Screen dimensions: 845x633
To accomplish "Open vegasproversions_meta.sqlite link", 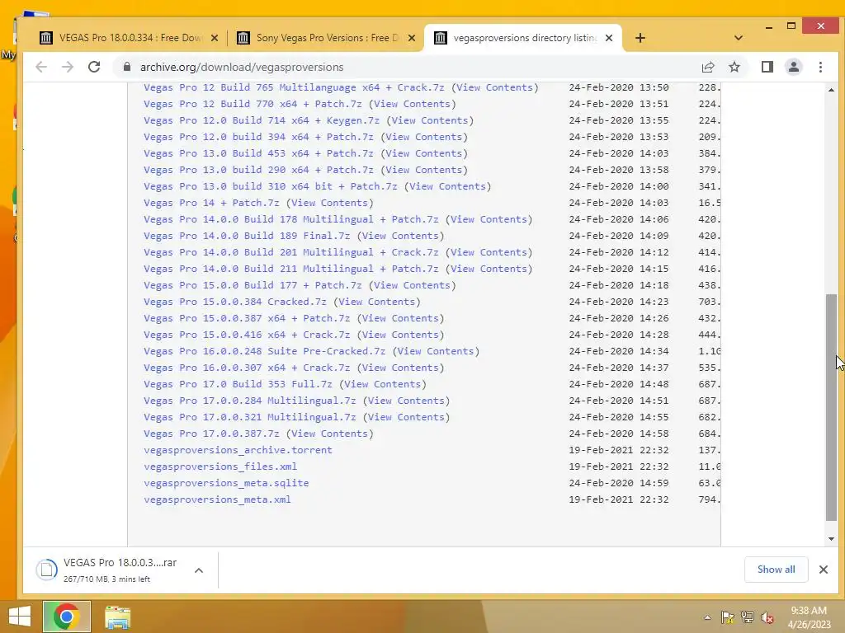I will (226, 483).
